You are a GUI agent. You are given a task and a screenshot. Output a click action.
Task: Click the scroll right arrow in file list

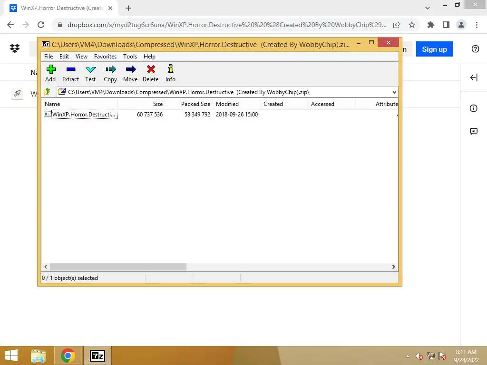(393, 267)
